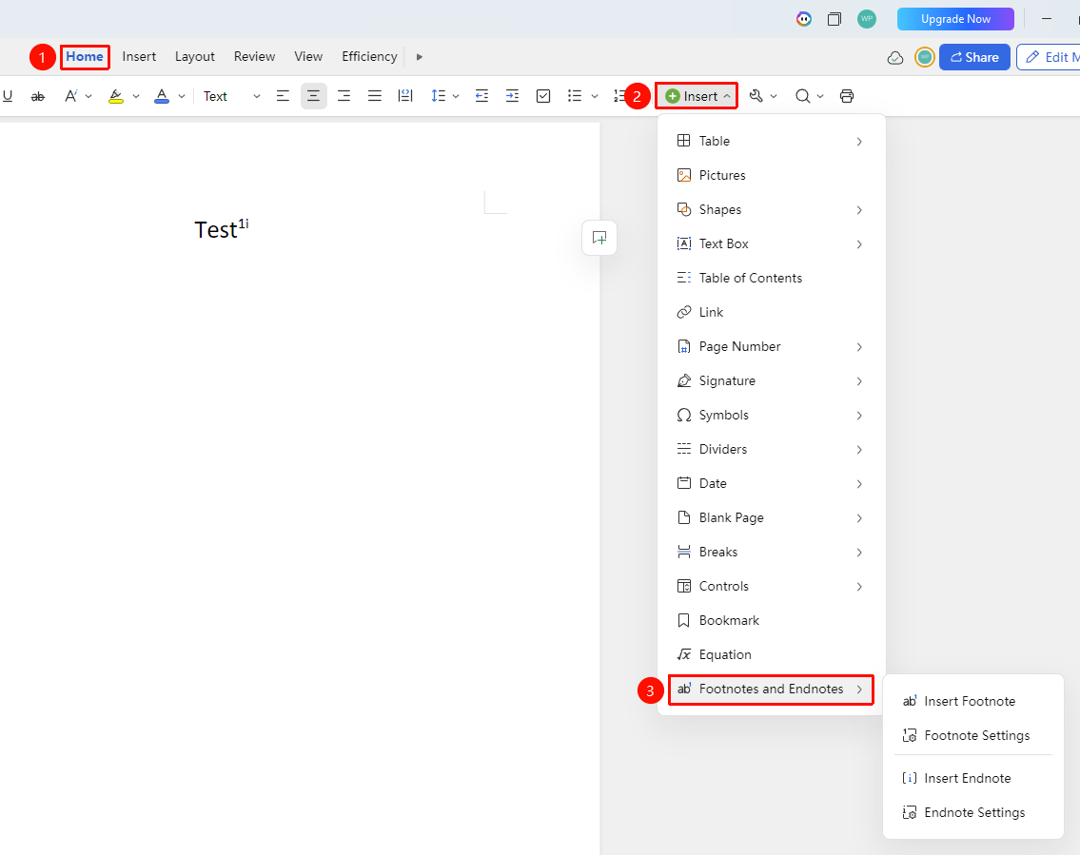Image resolution: width=1080 pixels, height=855 pixels.
Task: Click the Upgrade Now button
Action: pyautogui.click(x=955, y=19)
